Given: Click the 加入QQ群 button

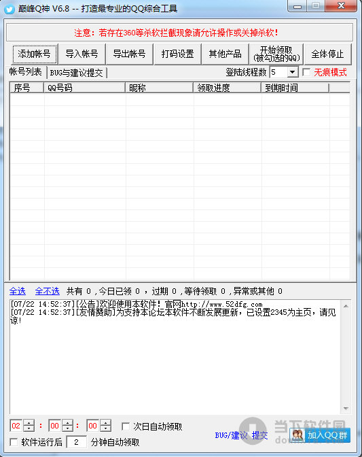Looking at the screenshot, I should (320, 435).
